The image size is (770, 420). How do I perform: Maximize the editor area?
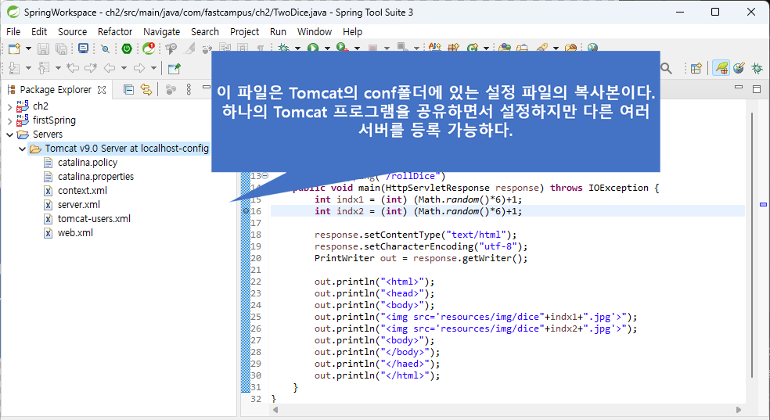(x=757, y=89)
